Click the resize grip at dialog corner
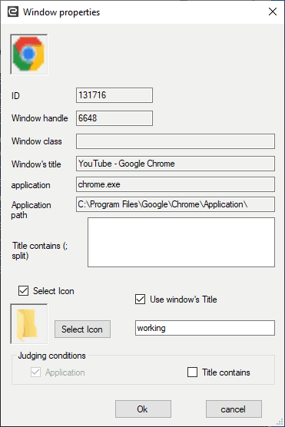 pyautogui.click(x=280, y=422)
